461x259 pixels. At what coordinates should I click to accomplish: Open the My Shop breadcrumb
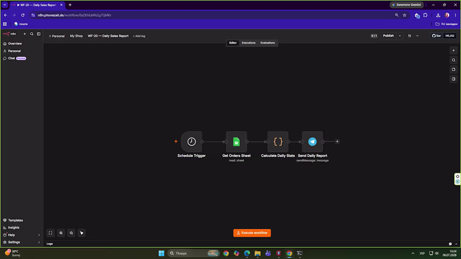point(76,36)
